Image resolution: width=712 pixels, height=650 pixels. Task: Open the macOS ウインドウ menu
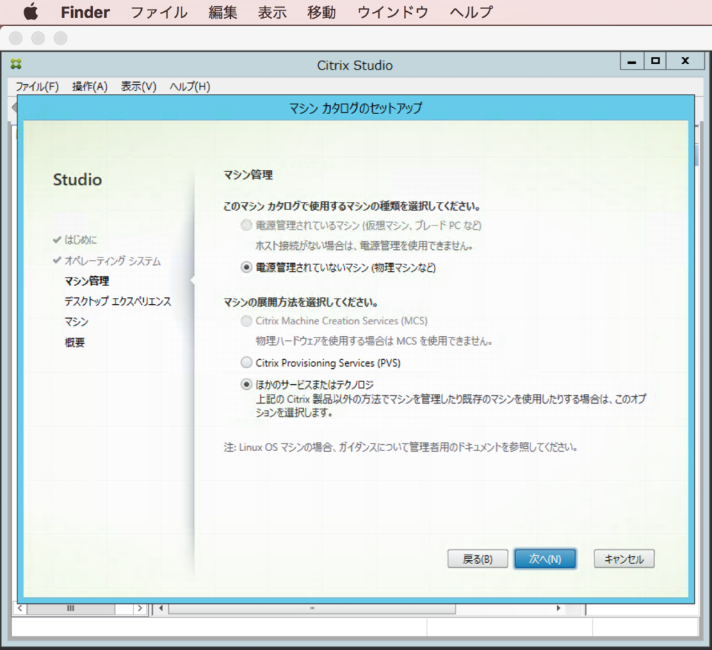[393, 13]
